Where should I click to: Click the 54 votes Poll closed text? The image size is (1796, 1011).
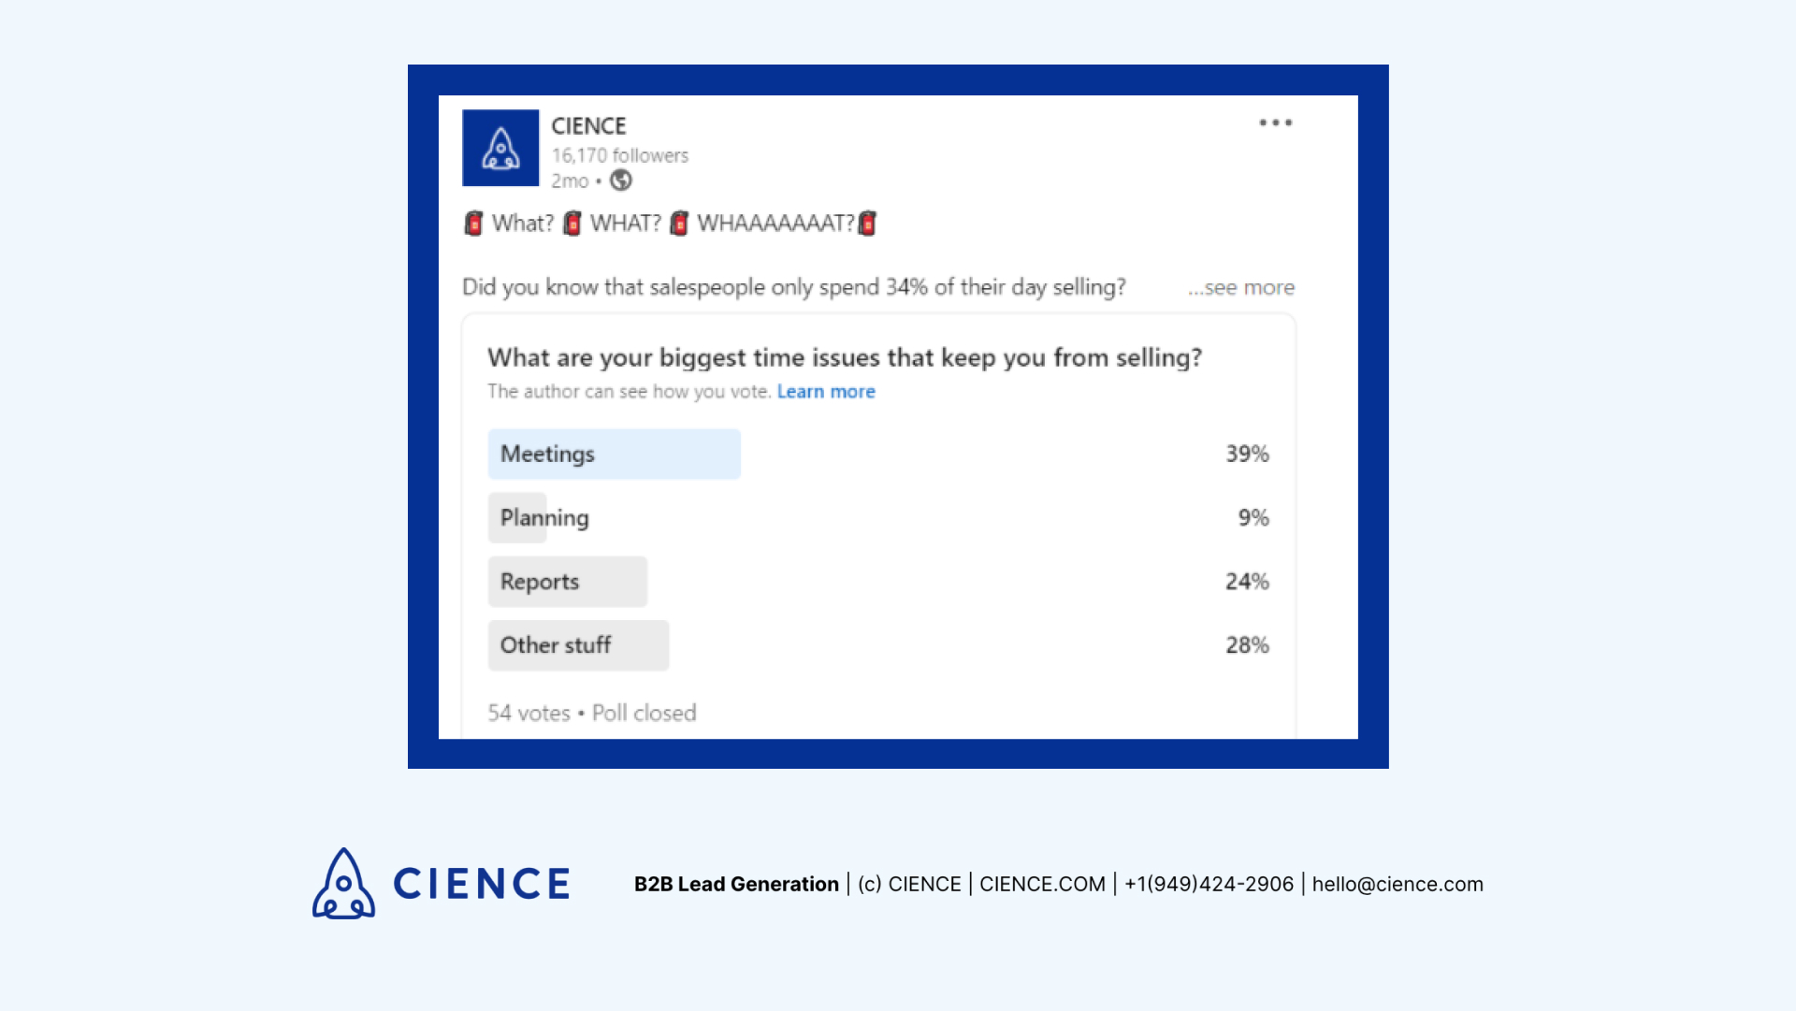pos(590,712)
